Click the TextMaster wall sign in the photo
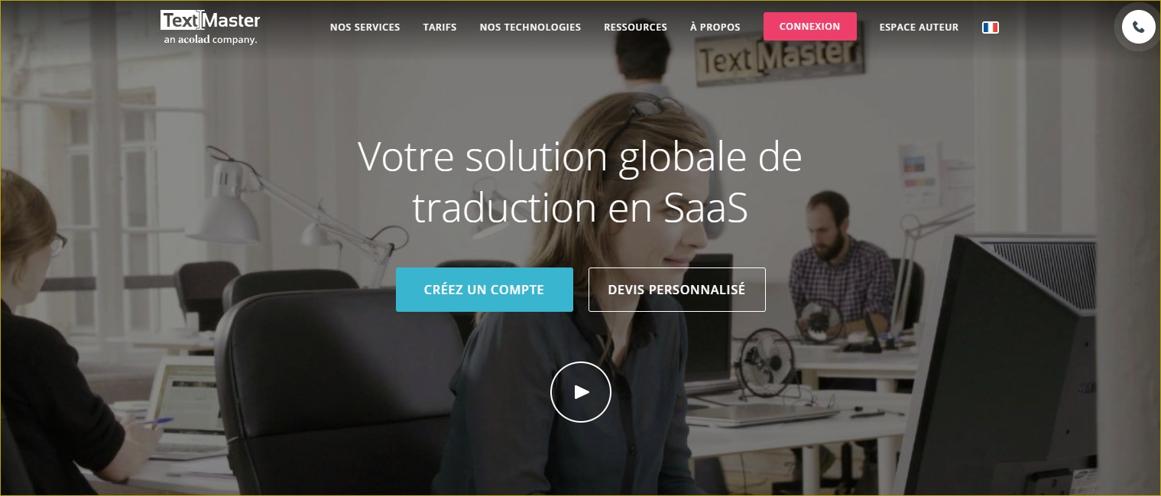This screenshot has width=1161, height=496. pyautogui.click(x=779, y=57)
